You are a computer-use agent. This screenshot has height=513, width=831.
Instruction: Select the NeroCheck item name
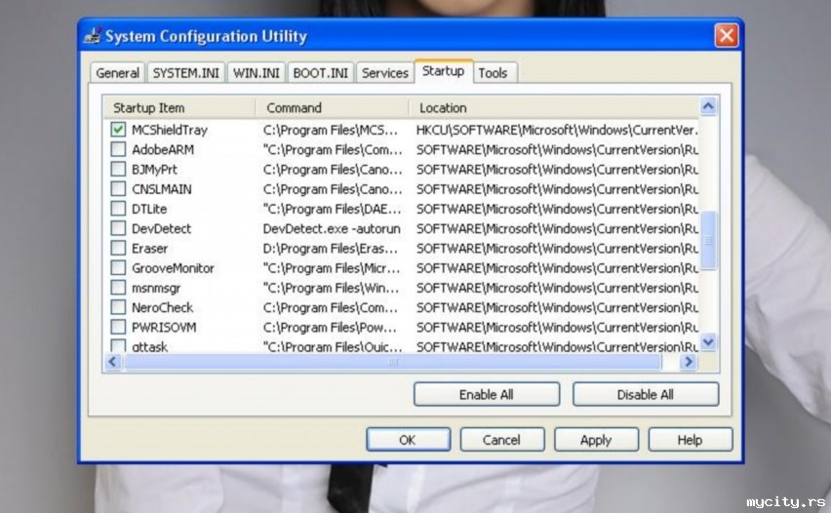click(x=162, y=307)
